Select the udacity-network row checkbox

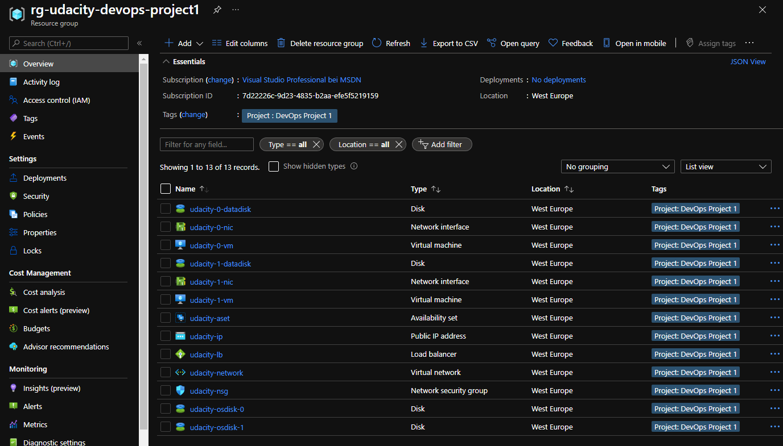tap(166, 373)
